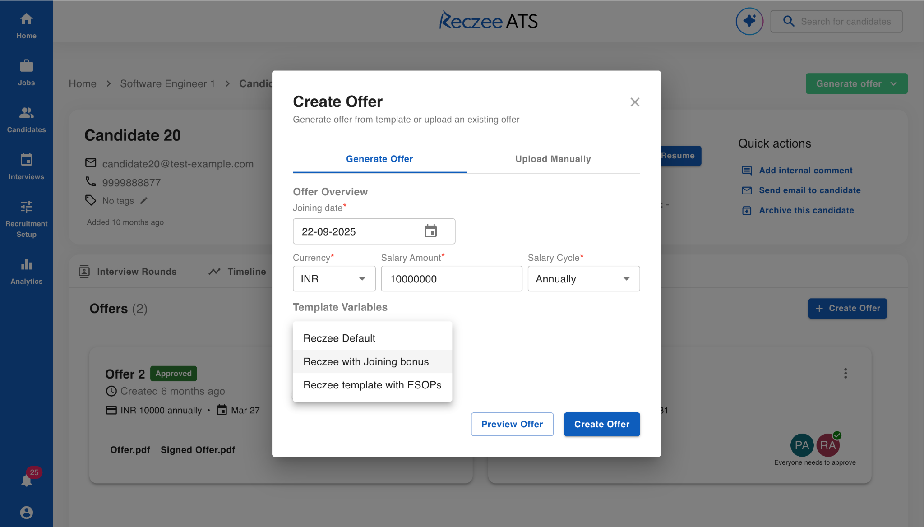Click Add internal comment link
The width and height of the screenshot is (924, 527).
[806, 171]
